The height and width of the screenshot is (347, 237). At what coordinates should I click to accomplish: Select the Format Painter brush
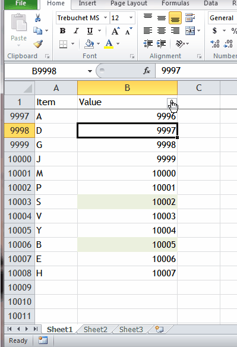pyautogui.click(x=38, y=43)
